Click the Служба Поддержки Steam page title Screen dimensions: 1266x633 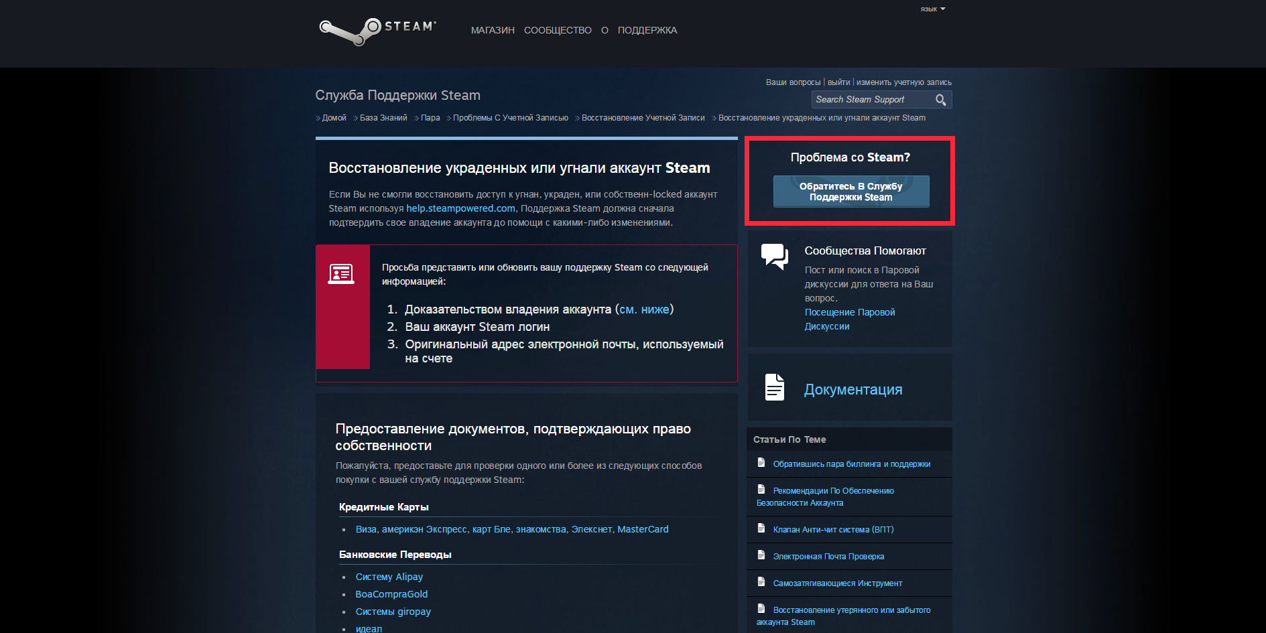coord(398,95)
